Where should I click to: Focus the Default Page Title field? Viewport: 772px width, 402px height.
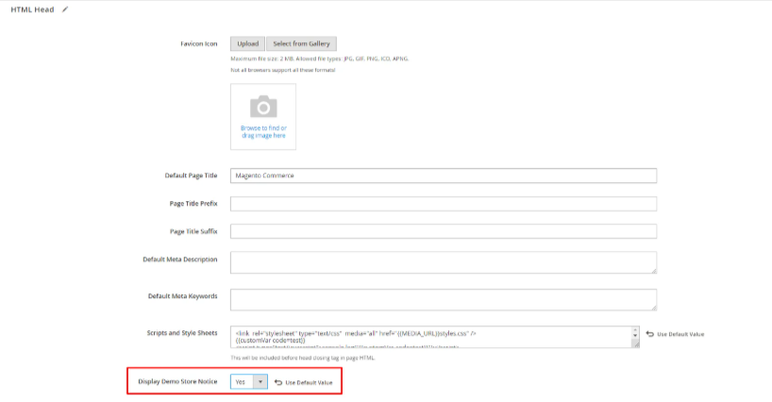tap(443, 176)
